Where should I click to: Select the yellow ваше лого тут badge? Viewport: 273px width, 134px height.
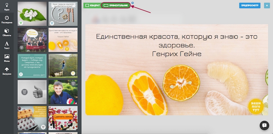tap(256, 106)
